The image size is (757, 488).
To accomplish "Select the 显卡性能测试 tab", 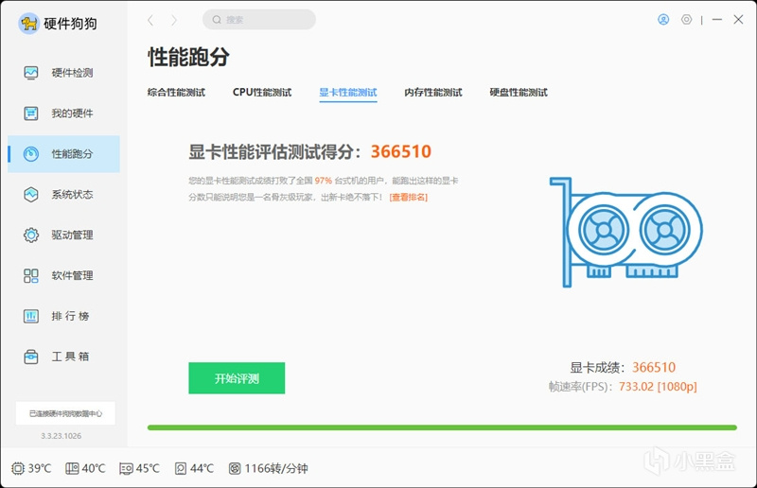I will [348, 92].
